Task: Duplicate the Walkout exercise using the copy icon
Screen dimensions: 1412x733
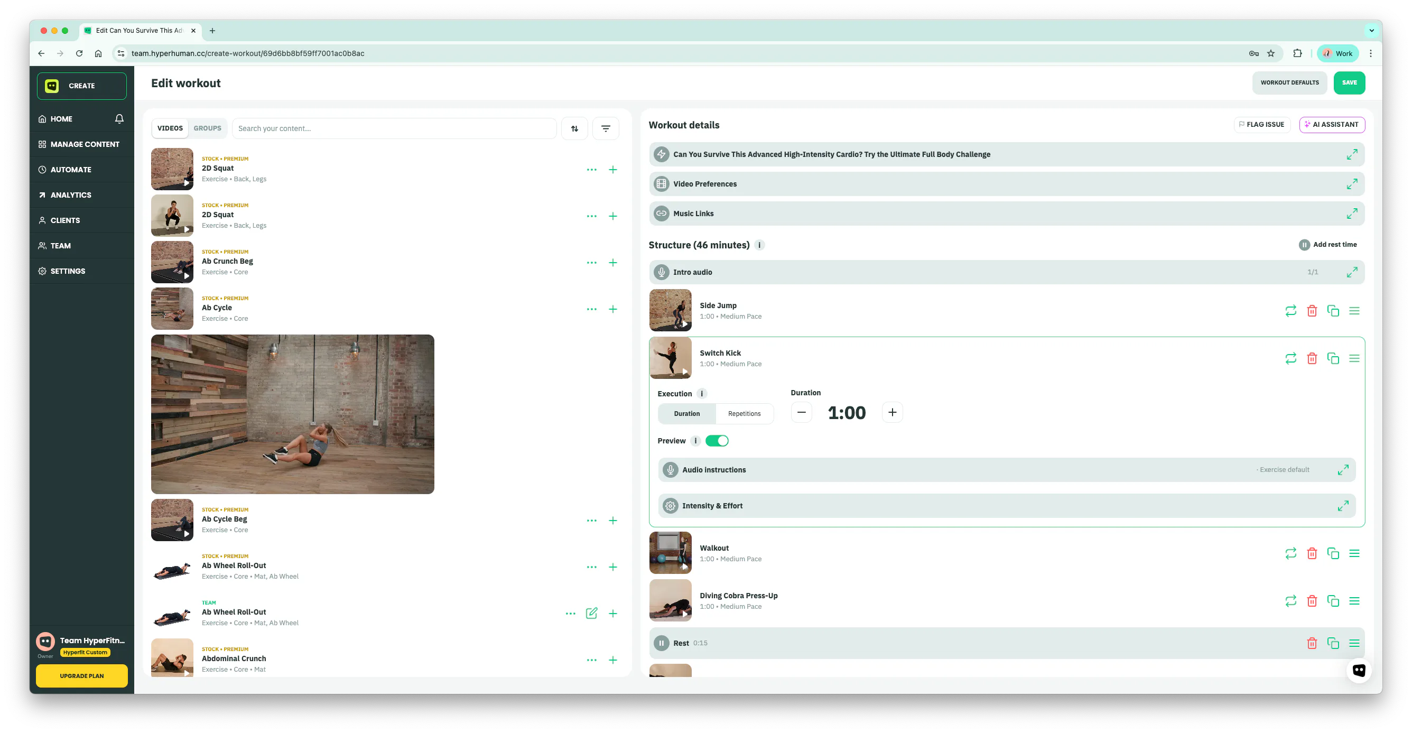Action: [x=1334, y=553]
